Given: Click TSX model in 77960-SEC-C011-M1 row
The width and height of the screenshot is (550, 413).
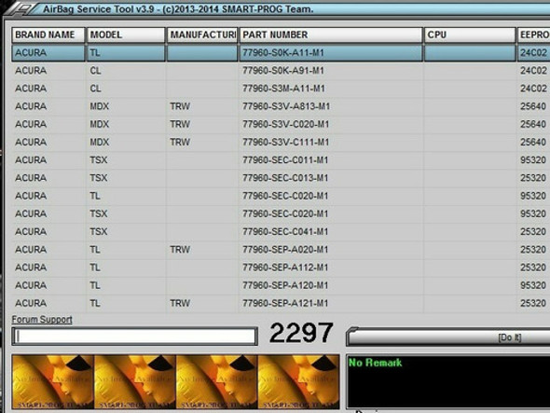Looking at the screenshot, I should point(99,160).
